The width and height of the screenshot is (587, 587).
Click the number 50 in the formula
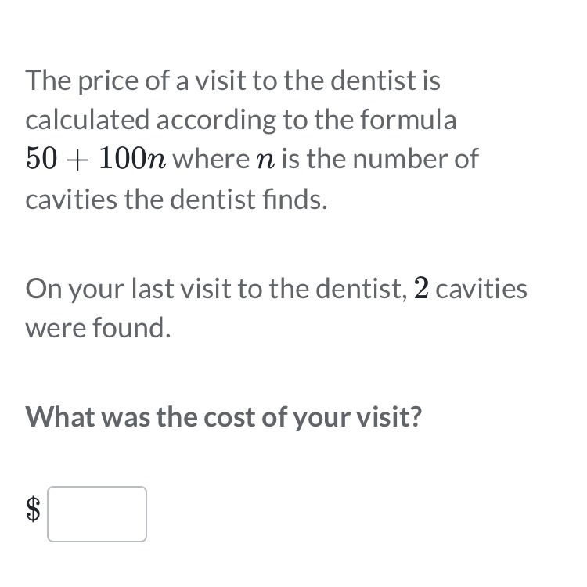pos(41,158)
